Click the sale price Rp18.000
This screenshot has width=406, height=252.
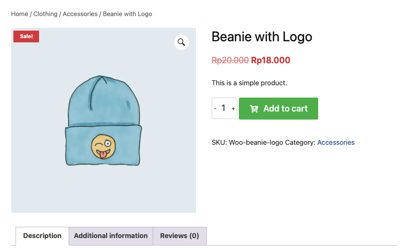coord(270,61)
